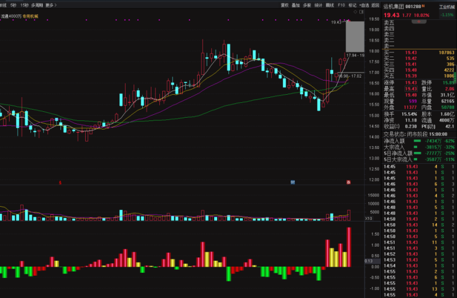Switch to the 15秒 chart period

[x=24, y=5]
